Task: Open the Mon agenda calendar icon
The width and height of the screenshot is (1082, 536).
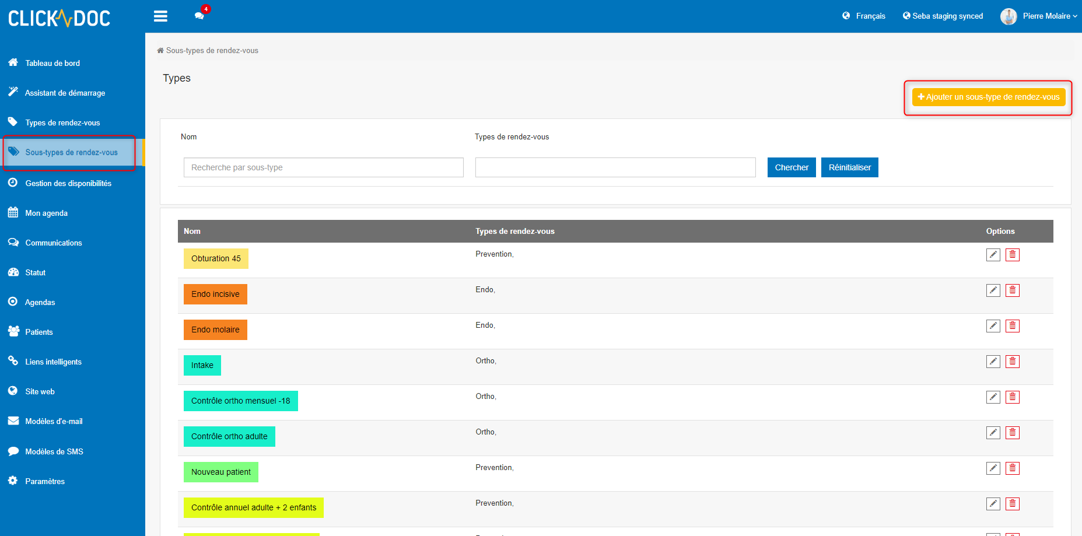Action: [x=13, y=212]
